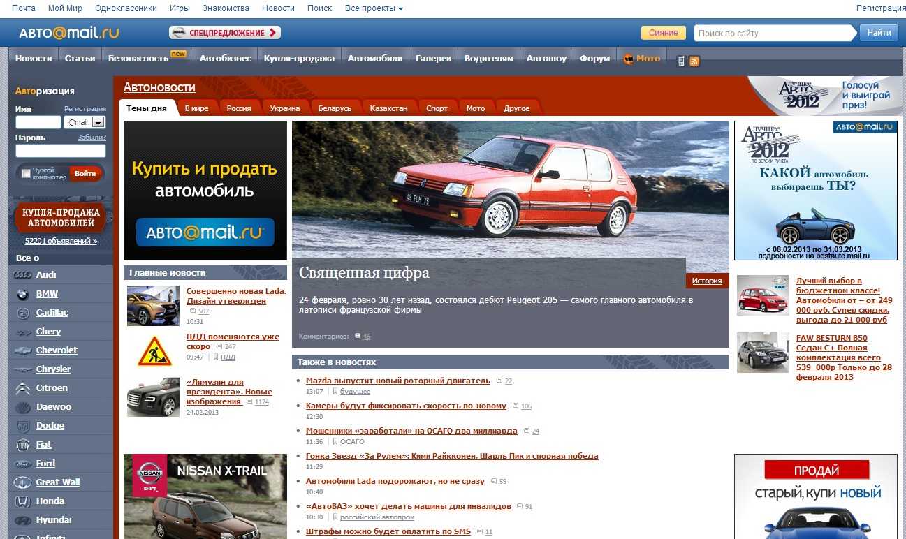The image size is (906, 539).
Task: Click the Голосуй и выиграй приз banner
Action: 826,96
